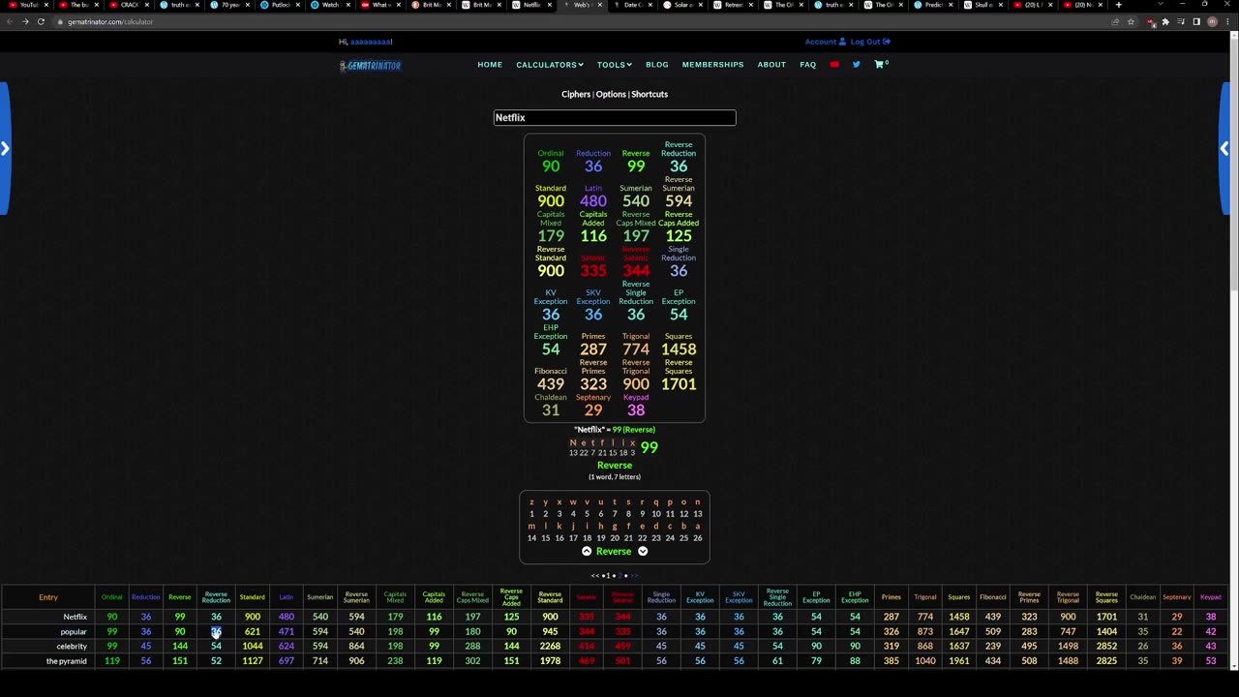Select the Primes value 287
The width and height of the screenshot is (1239, 697).
[x=593, y=349]
